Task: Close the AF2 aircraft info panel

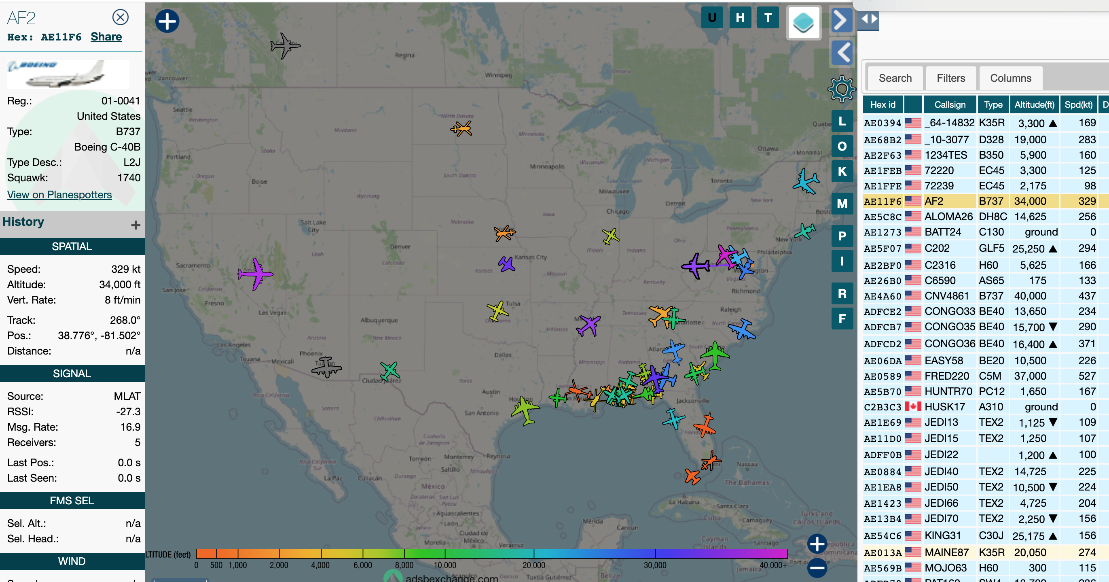Action: point(120,17)
